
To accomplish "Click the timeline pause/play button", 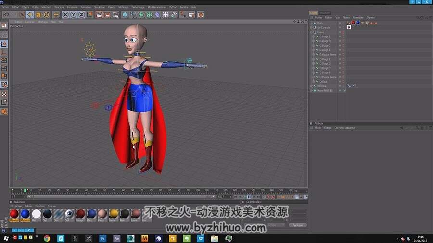I will (249, 197).
